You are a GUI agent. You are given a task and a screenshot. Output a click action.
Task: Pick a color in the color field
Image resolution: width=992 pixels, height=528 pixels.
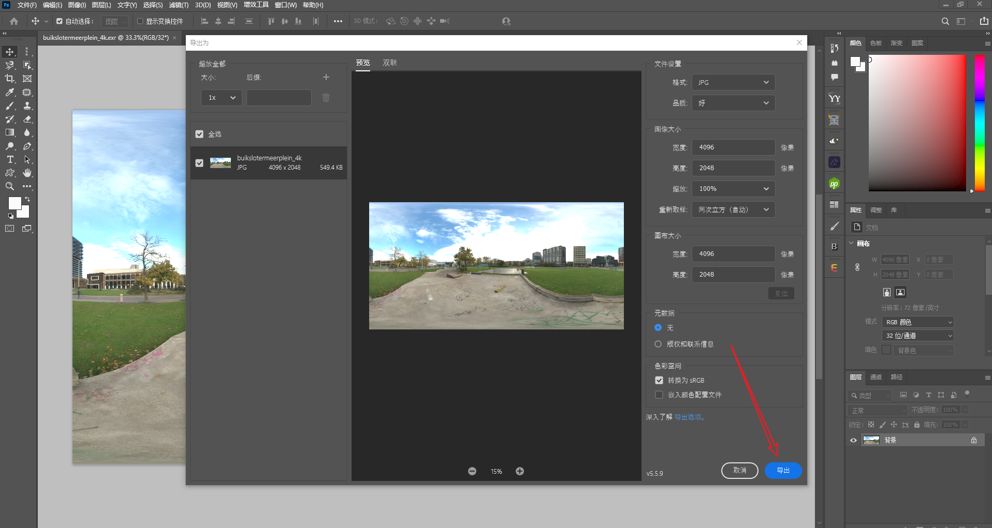(917, 123)
